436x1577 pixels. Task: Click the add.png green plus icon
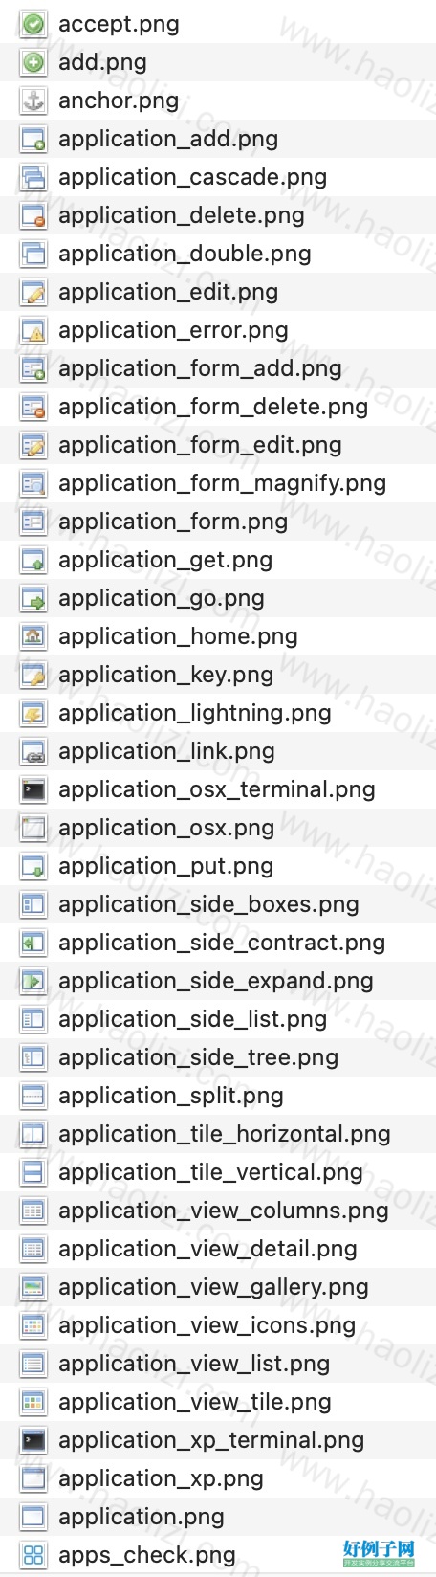coord(33,62)
